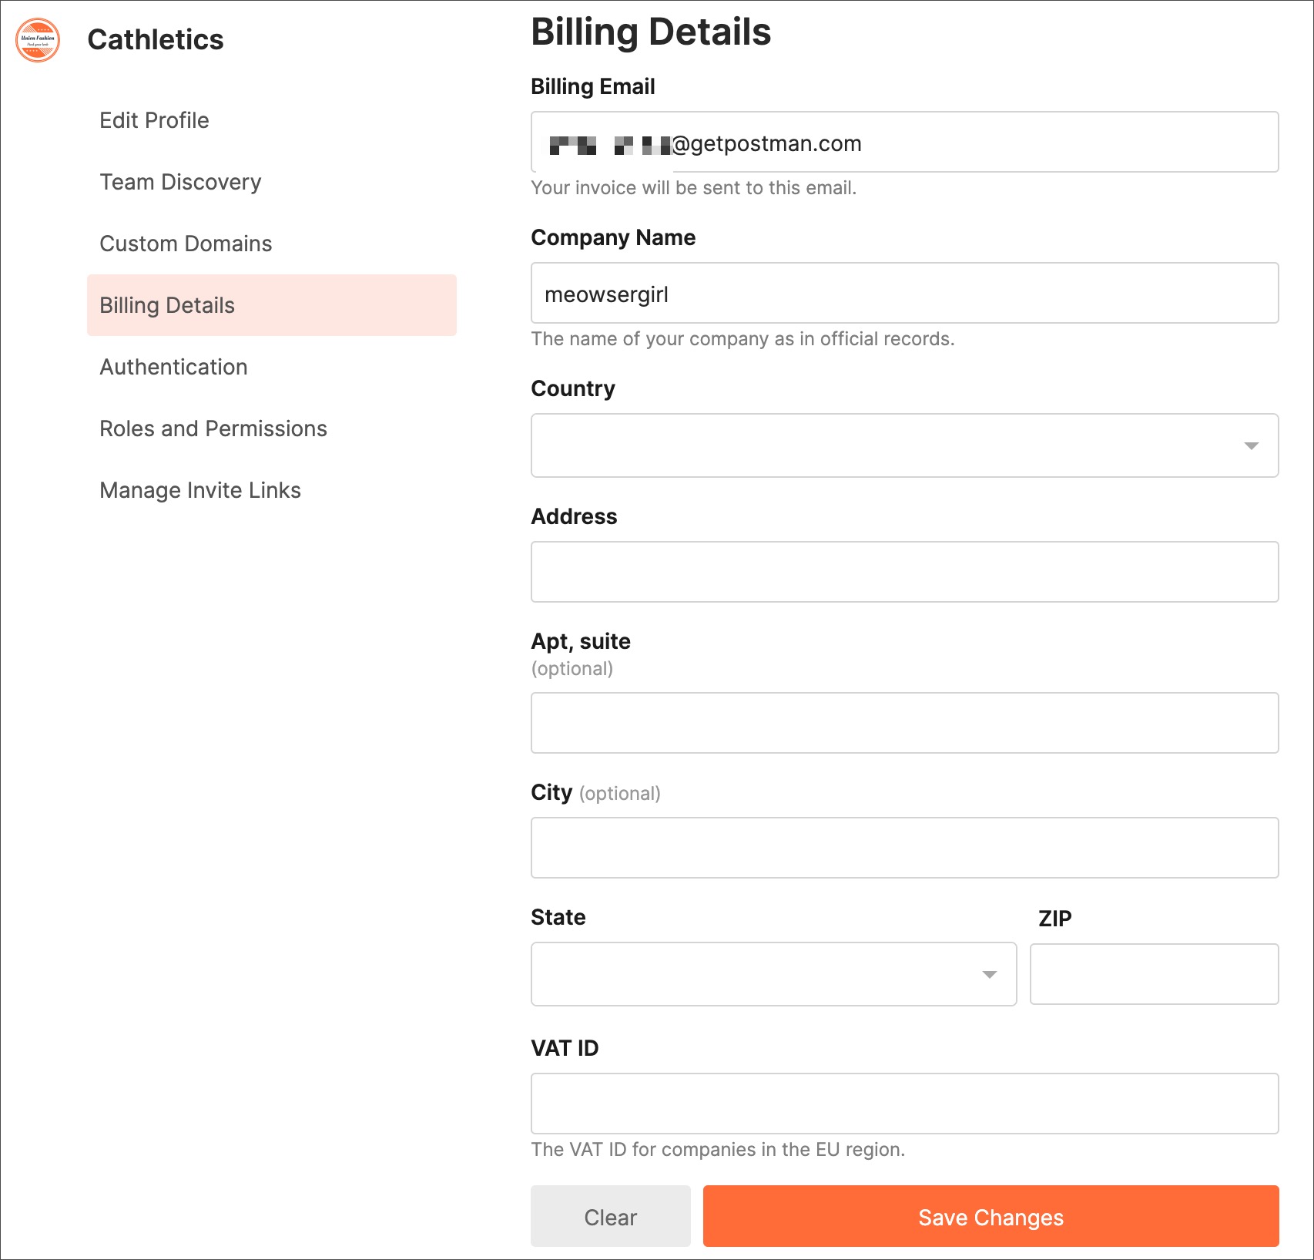Open Edit Profile settings

point(154,120)
